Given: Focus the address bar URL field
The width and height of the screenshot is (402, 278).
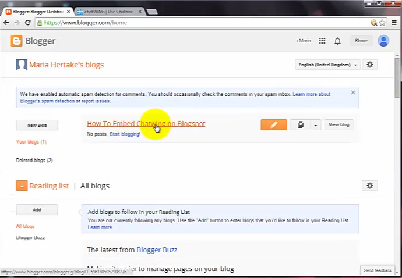Looking at the screenshot, I should coord(203,23).
